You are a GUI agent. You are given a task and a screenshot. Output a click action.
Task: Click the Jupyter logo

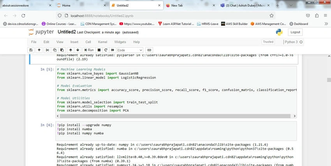pos(41,32)
